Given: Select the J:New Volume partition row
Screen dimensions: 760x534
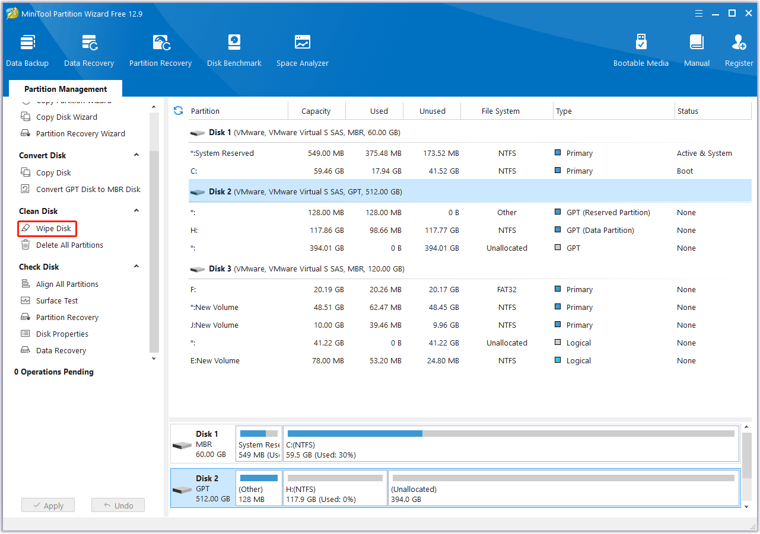Looking at the screenshot, I should point(470,325).
